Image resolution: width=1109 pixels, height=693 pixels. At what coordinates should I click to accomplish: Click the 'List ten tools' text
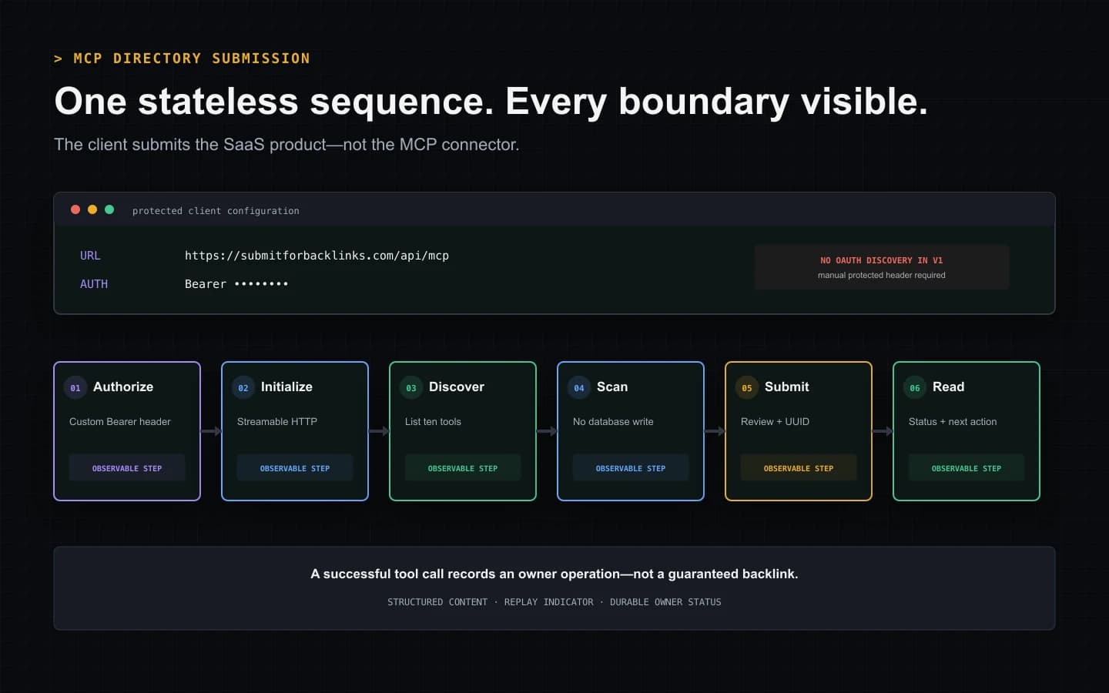click(x=433, y=421)
